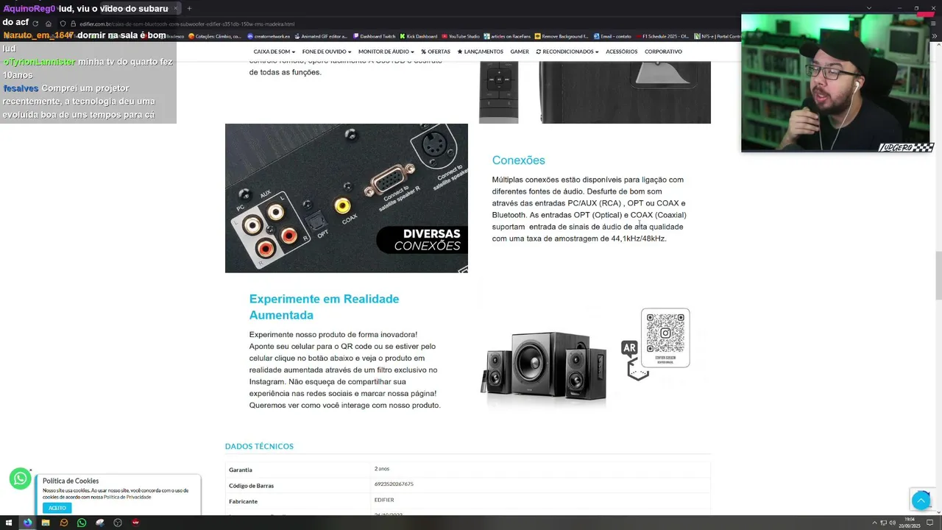Click the AR badge next to the speakers
This screenshot has height=530, width=942.
pos(629,348)
